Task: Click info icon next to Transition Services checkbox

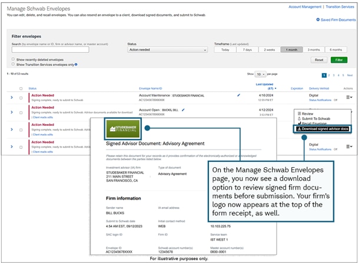Action: pyautogui.click(x=76, y=65)
